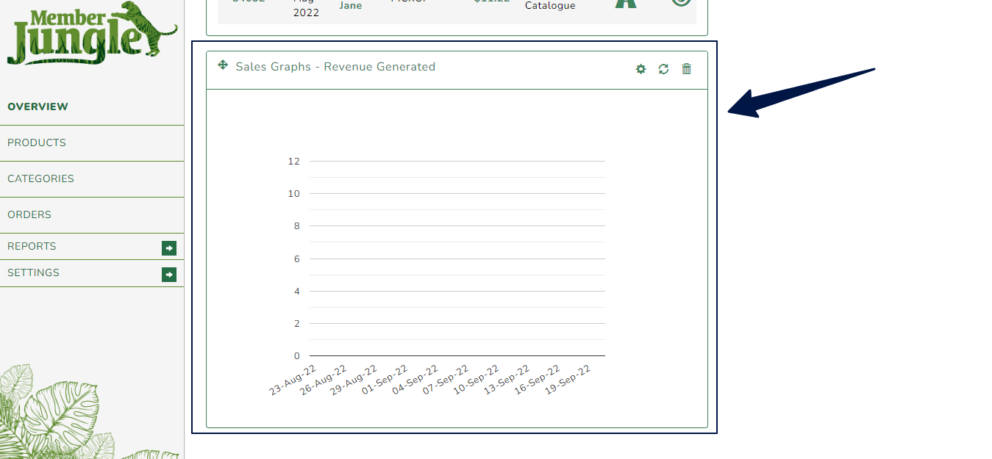
Task: Refresh the Sales Graphs widget
Action: tap(663, 69)
